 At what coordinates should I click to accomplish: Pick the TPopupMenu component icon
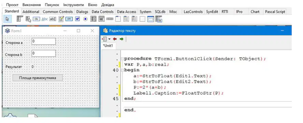28,19
